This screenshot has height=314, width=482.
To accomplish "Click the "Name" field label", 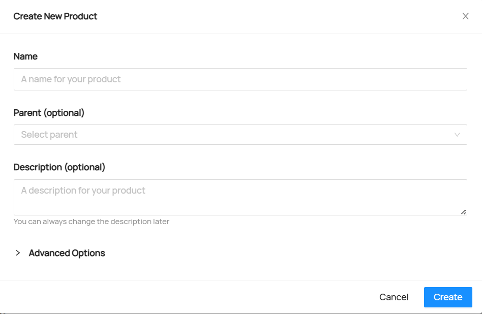I will [x=25, y=56].
